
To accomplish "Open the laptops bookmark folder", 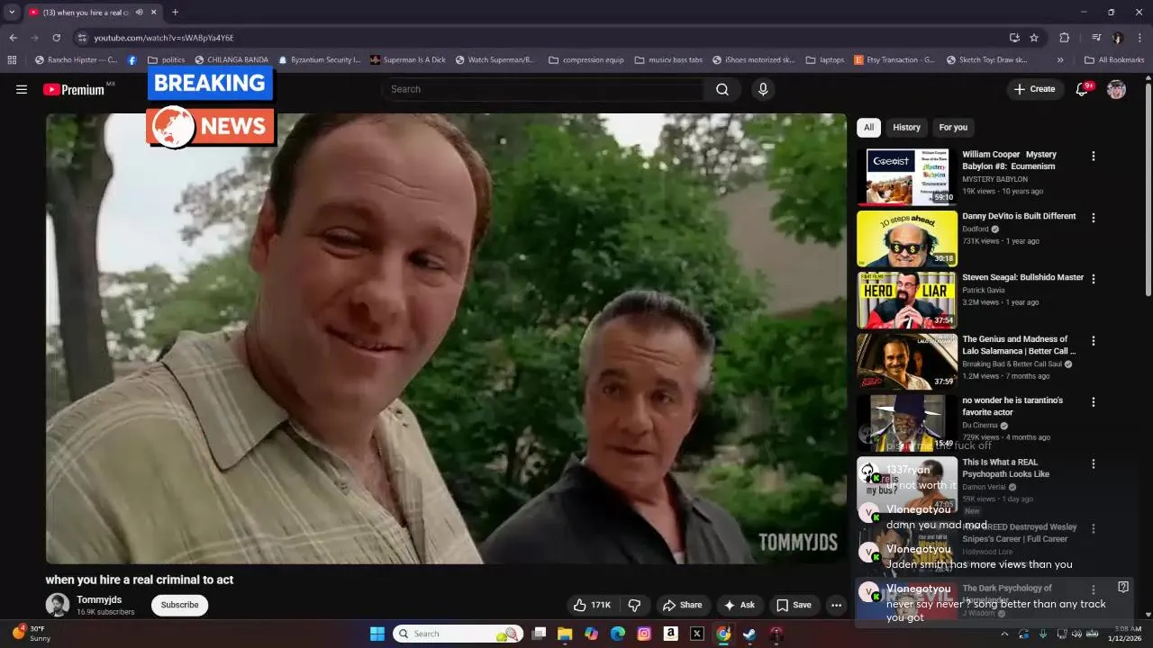I will [825, 60].
